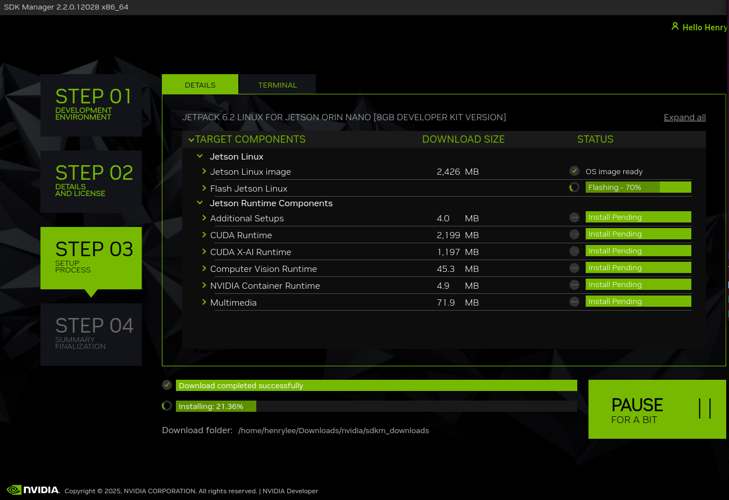The width and height of the screenshot is (729, 500).
Task: Click the 4.0 MB download size value
Action: click(458, 219)
